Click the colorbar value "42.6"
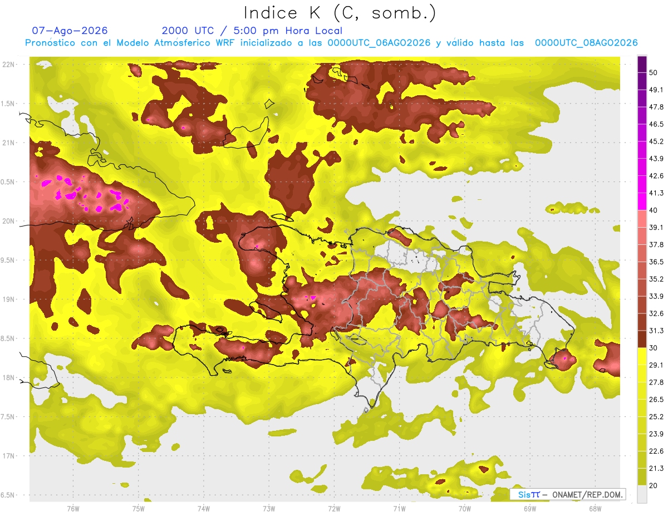 coord(656,176)
